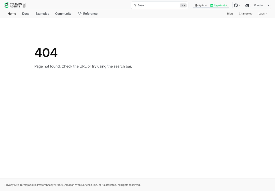Click the magnifier icon in search

(135, 5)
